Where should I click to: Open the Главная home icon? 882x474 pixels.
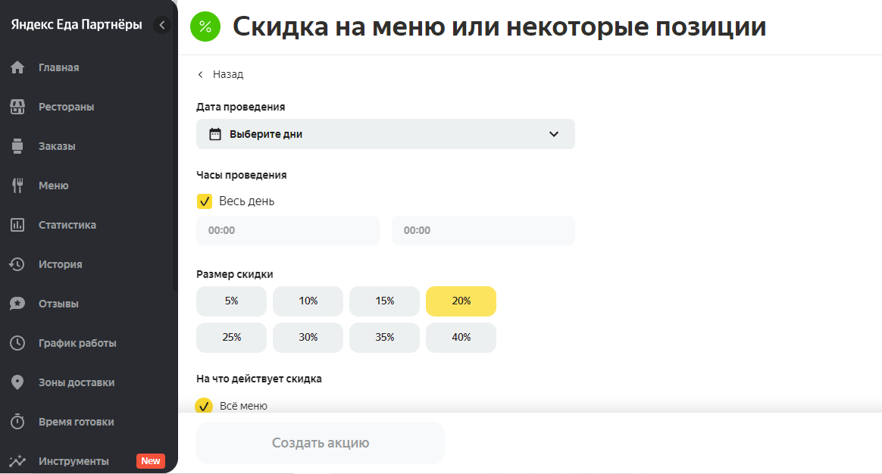[17, 67]
